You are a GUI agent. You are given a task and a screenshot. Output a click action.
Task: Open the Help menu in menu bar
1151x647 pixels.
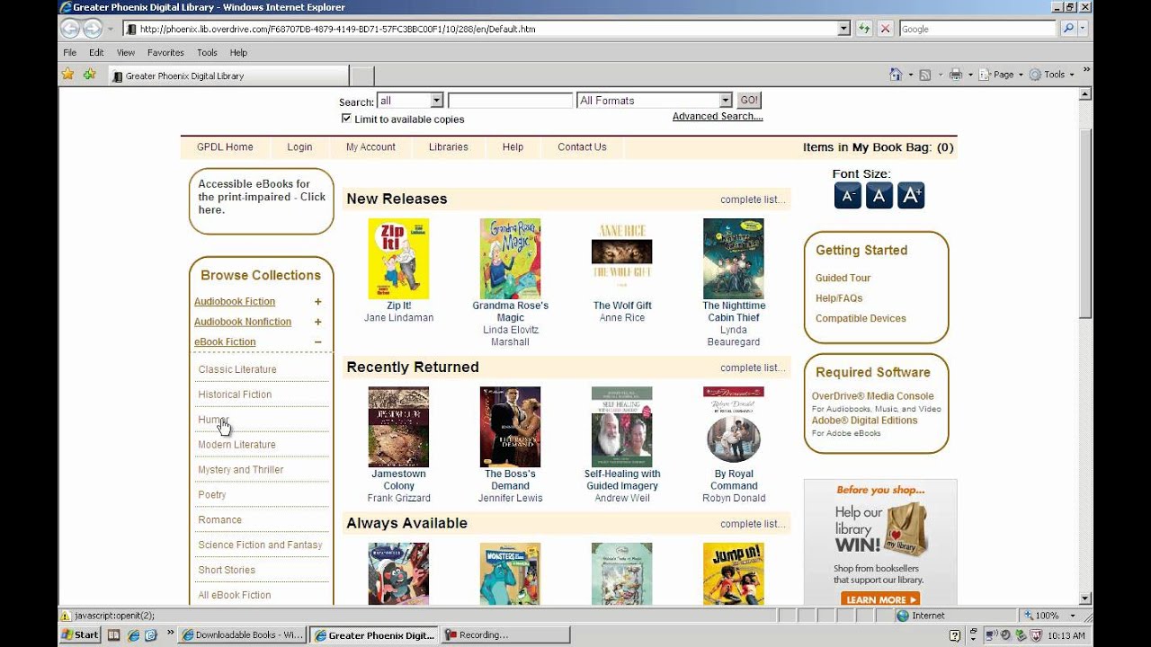[x=238, y=53]
